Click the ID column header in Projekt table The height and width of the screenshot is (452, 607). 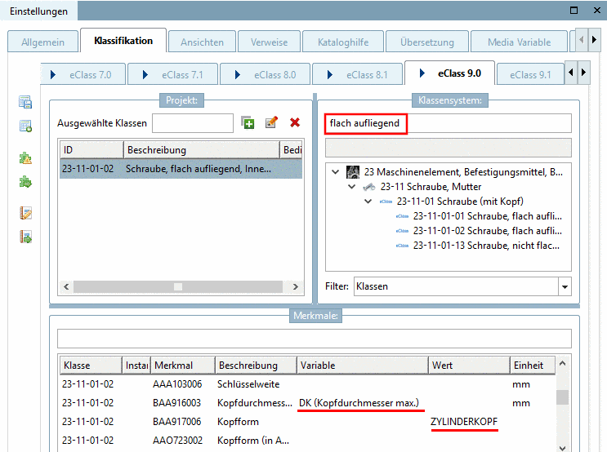(x=91, y=150)
